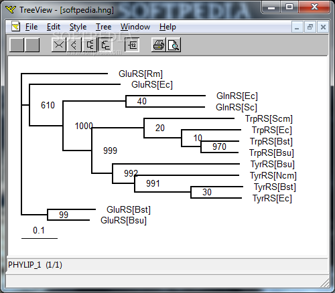
Task: Click the GluRS[Ec] leaf label
Action: click(x=152, y=85)
